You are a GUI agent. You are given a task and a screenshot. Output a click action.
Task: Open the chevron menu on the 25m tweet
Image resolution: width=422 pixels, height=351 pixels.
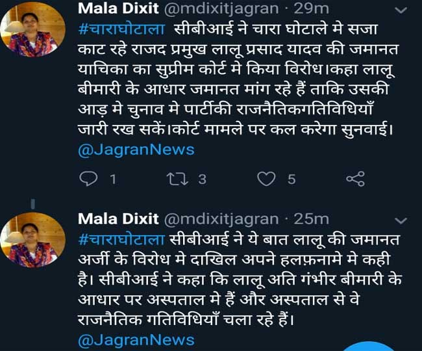401,222
